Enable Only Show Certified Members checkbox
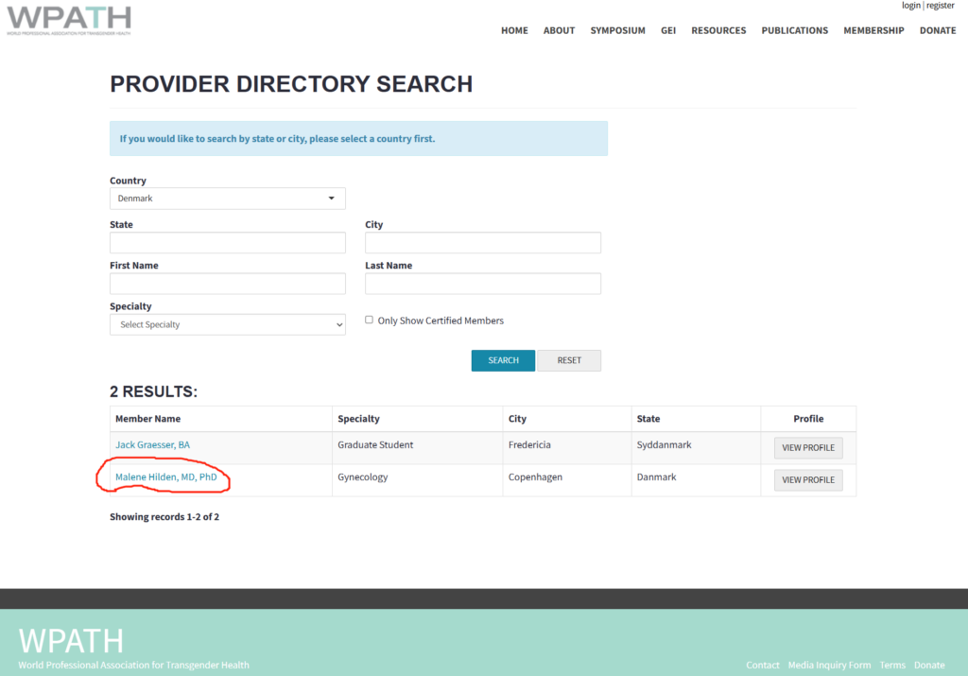 tap(370, 320)
